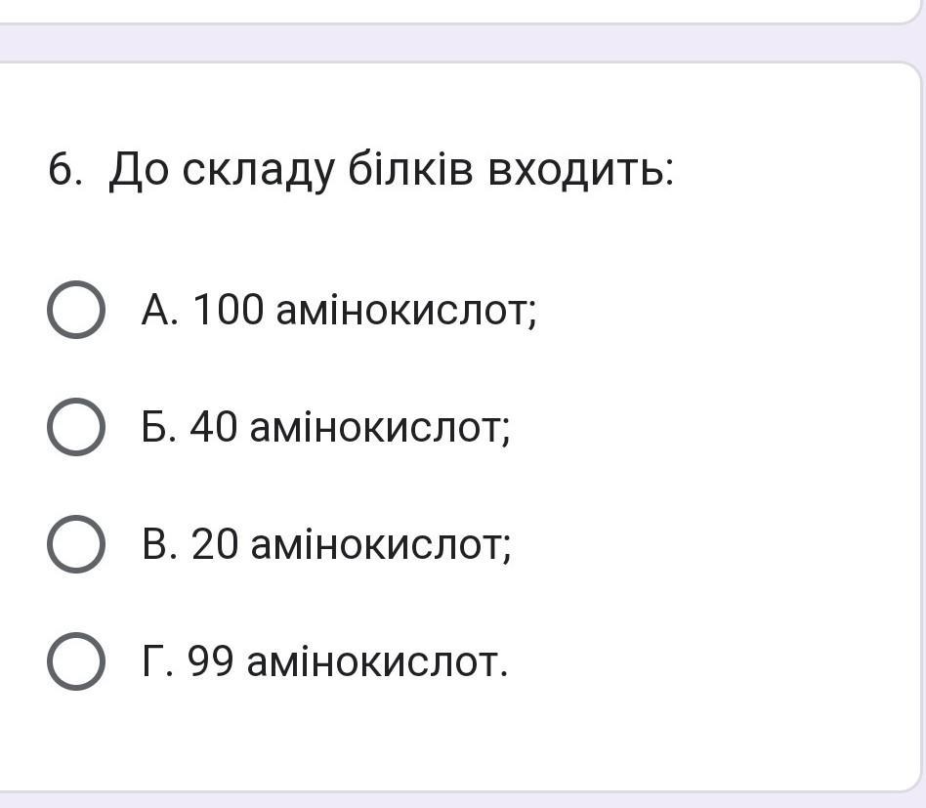Click the label text "В. 20 амінокислот;"

(326, 545)
